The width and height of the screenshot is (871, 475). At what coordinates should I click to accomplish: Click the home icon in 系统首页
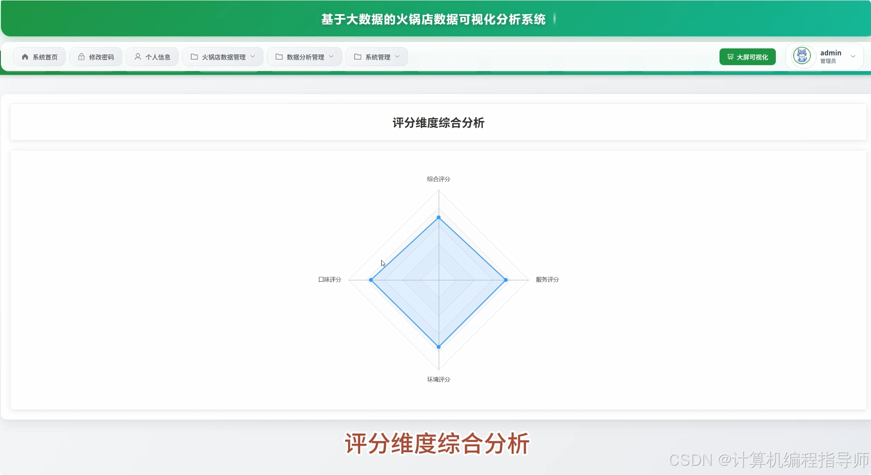[x=25, y=57]
